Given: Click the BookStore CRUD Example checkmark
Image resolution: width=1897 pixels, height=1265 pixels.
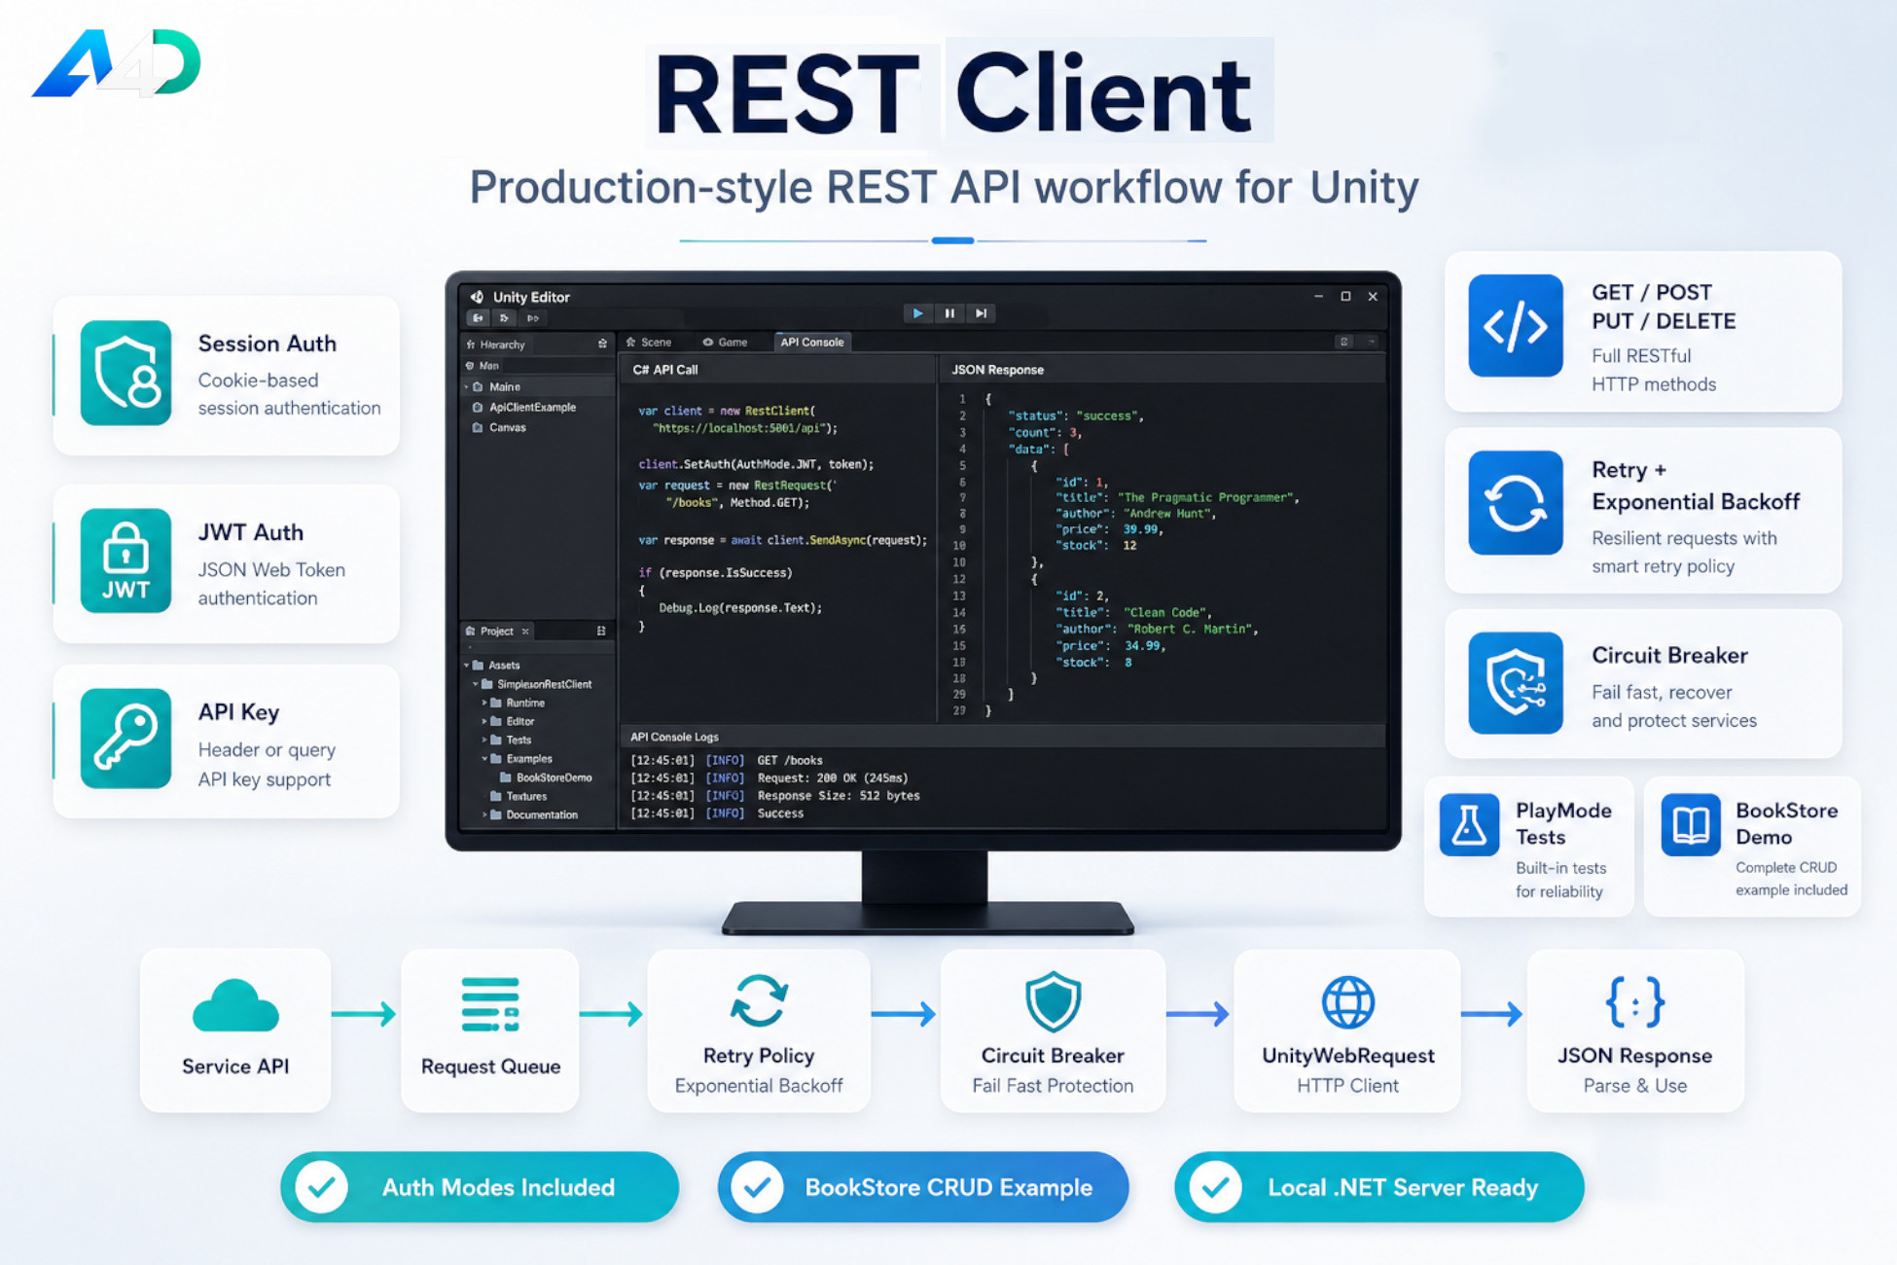Looking at the screenshot, I should point(757,1187).
